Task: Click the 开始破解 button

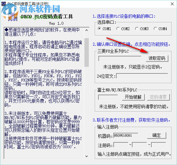Action: 133,97
